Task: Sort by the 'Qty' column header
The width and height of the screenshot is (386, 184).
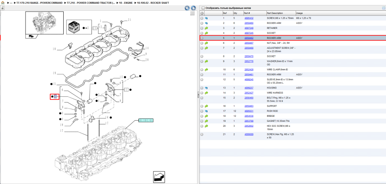Action: tap(237, 13)
